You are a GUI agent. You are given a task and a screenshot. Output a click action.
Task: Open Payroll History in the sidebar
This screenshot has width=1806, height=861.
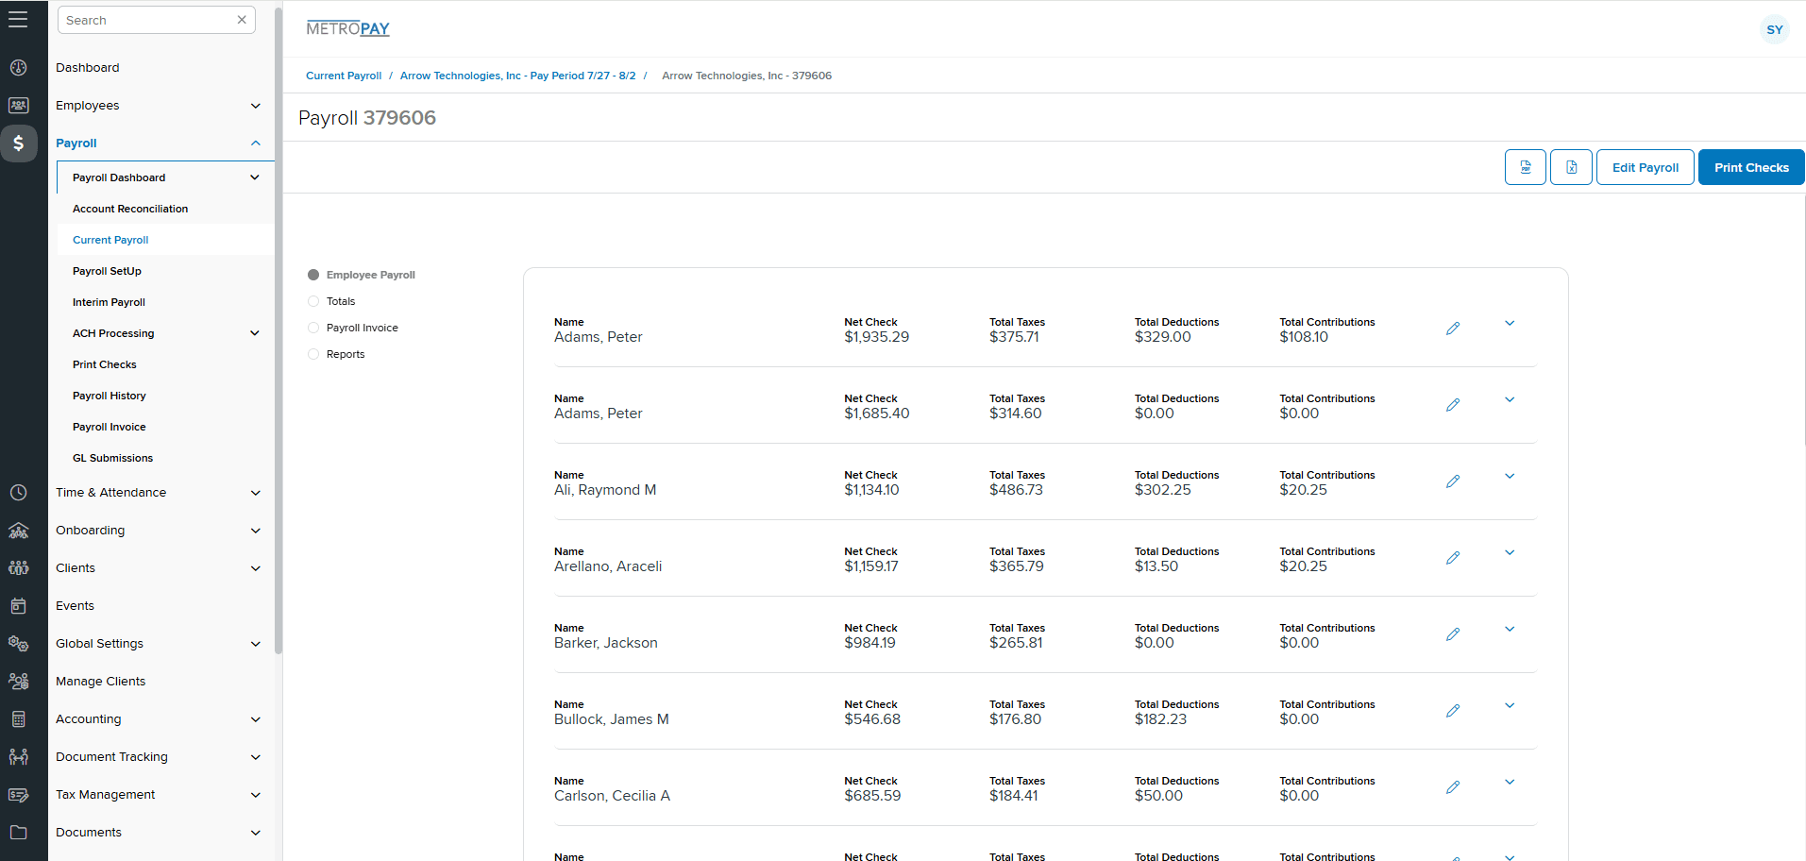[x=110, y=396]
